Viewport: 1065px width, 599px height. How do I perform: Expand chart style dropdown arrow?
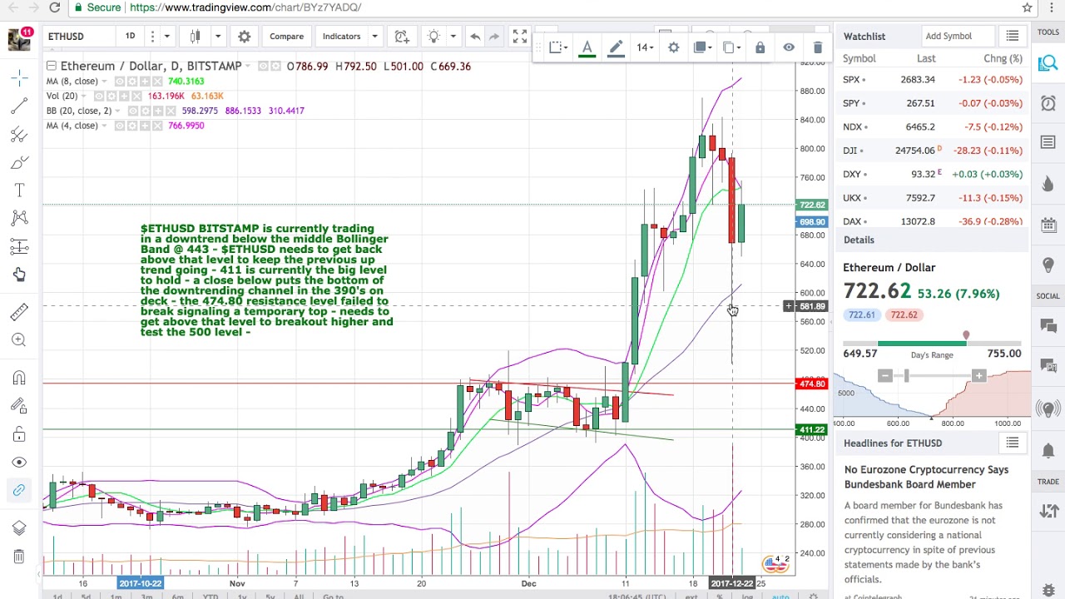tap(218, 37)
